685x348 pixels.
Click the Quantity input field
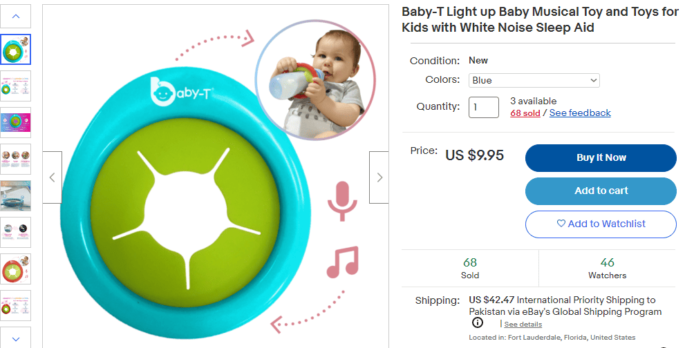pyautogui.click(x=484, y=108)
